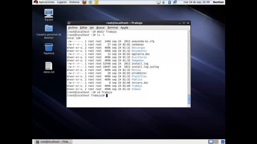The image size is (257, 144).
Task: Close the terminal window
Action: tap(188, 23)
